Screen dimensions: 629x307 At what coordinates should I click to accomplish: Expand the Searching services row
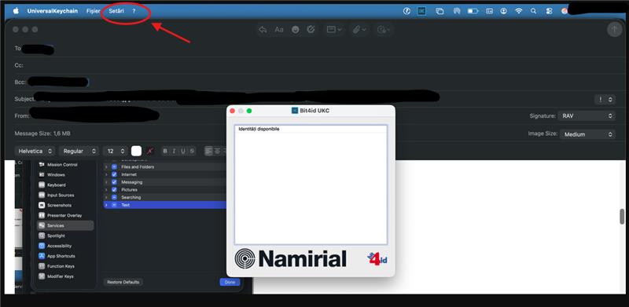click(106, 197)
